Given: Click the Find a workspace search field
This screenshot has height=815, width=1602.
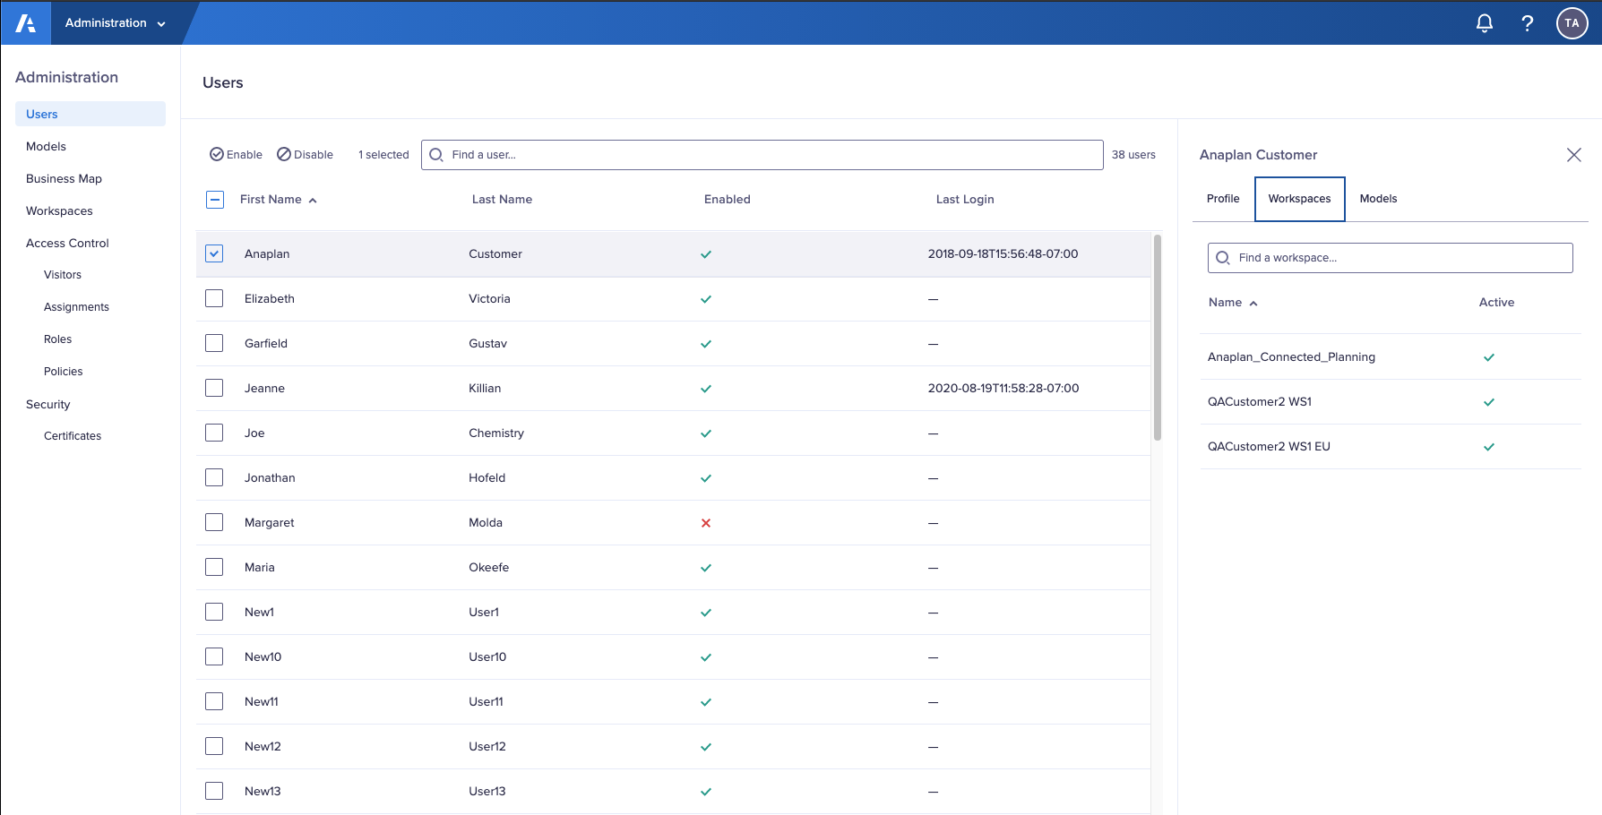Looking at the screenshot, I should (1391, 258).
